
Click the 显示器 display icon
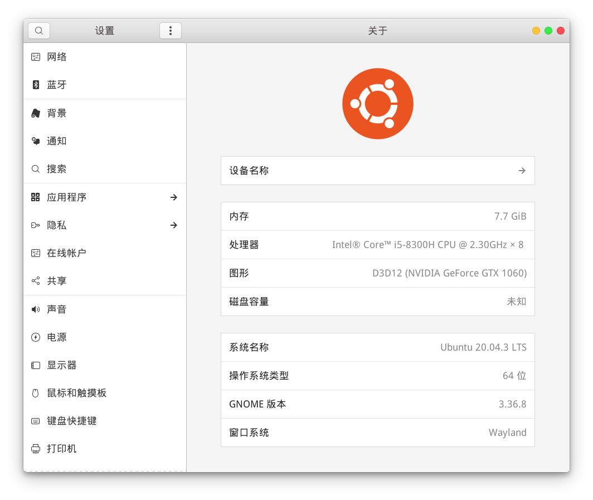pos(36,365)
